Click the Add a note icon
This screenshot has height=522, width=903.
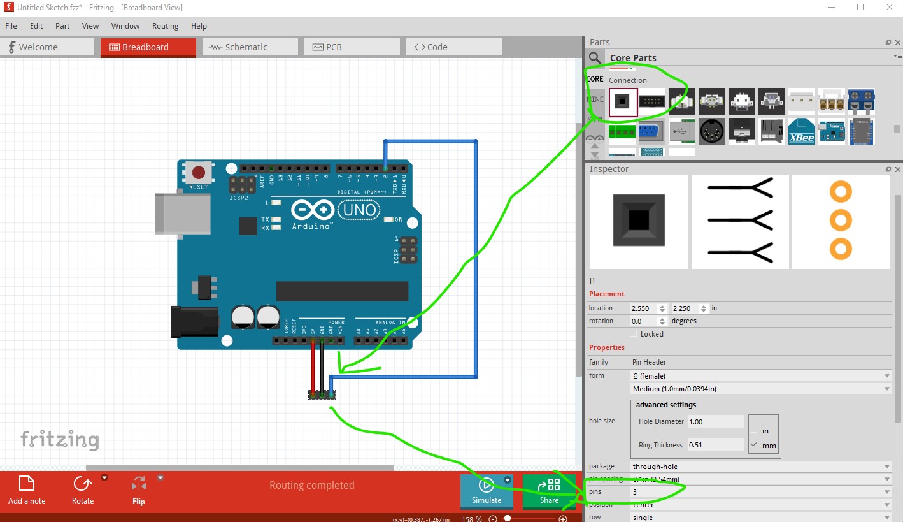point(27,484)
